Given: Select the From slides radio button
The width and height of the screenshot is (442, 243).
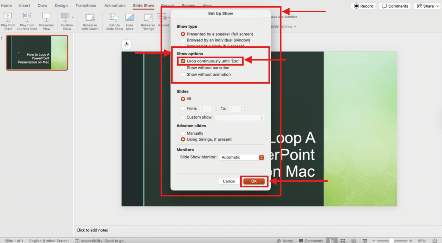Looking at the screenshot, I should (183, 108).
